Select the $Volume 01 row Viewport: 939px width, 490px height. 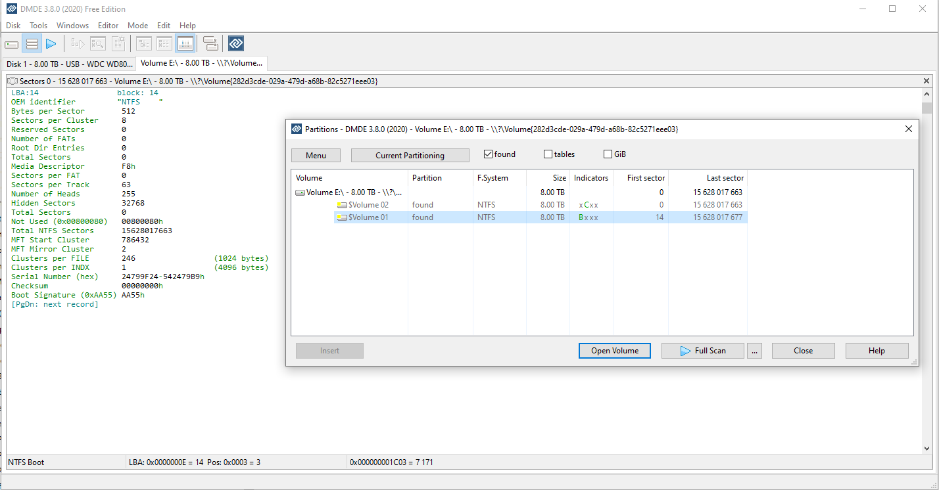[541, 217]
